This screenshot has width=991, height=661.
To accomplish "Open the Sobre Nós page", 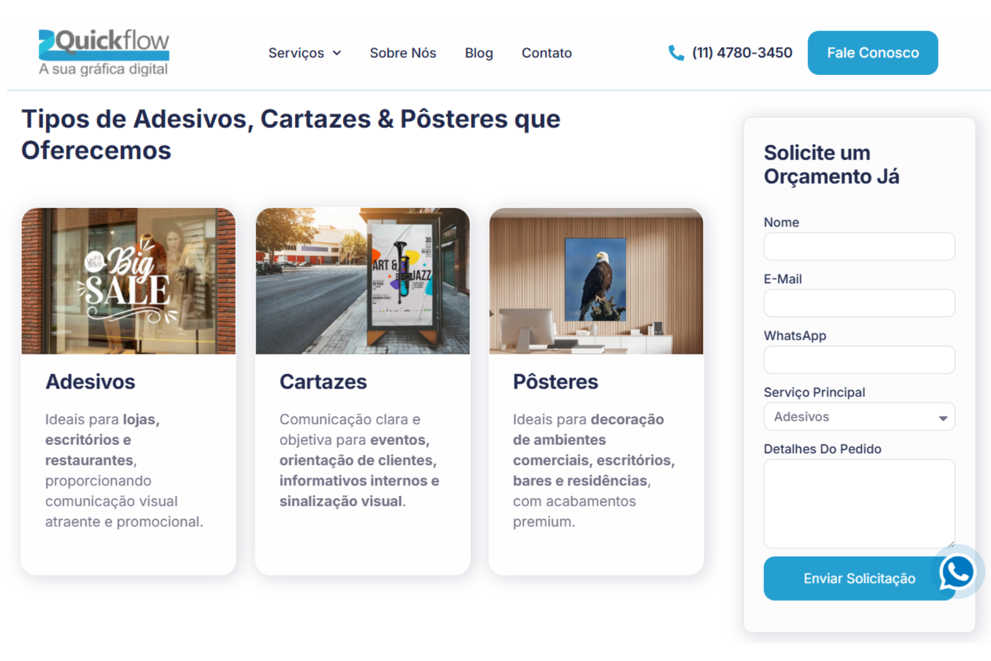I will point(403,53).
